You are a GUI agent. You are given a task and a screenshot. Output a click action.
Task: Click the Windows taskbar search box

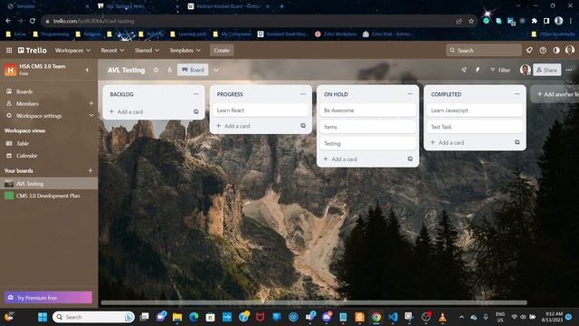pyautogui.click(x=93, y=317)
